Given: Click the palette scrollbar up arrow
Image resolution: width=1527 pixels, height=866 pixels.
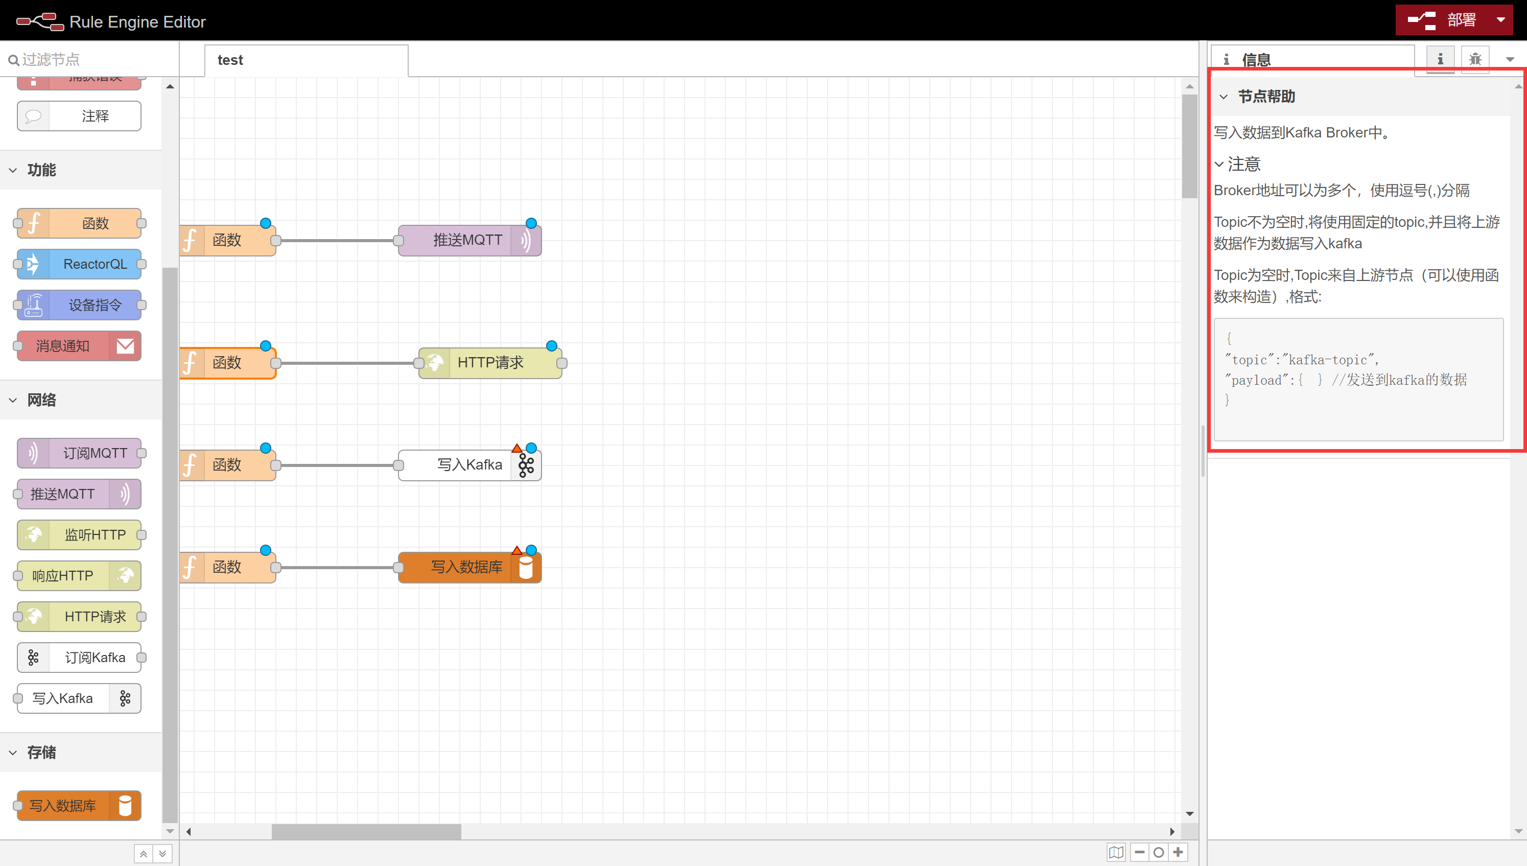Looking at the screenshot, I should [170, 87].
